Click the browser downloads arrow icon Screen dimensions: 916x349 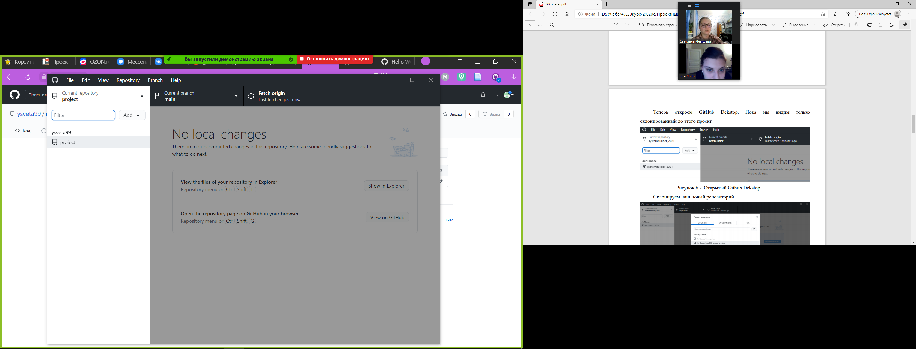click(x=513, y=77)
